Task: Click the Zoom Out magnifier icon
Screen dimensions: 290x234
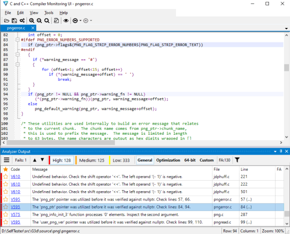Action: pos(39,20)
